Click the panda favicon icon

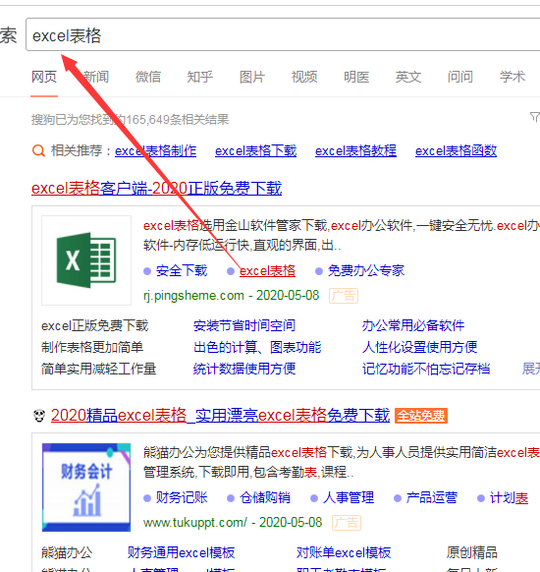[x=39, y=416]
